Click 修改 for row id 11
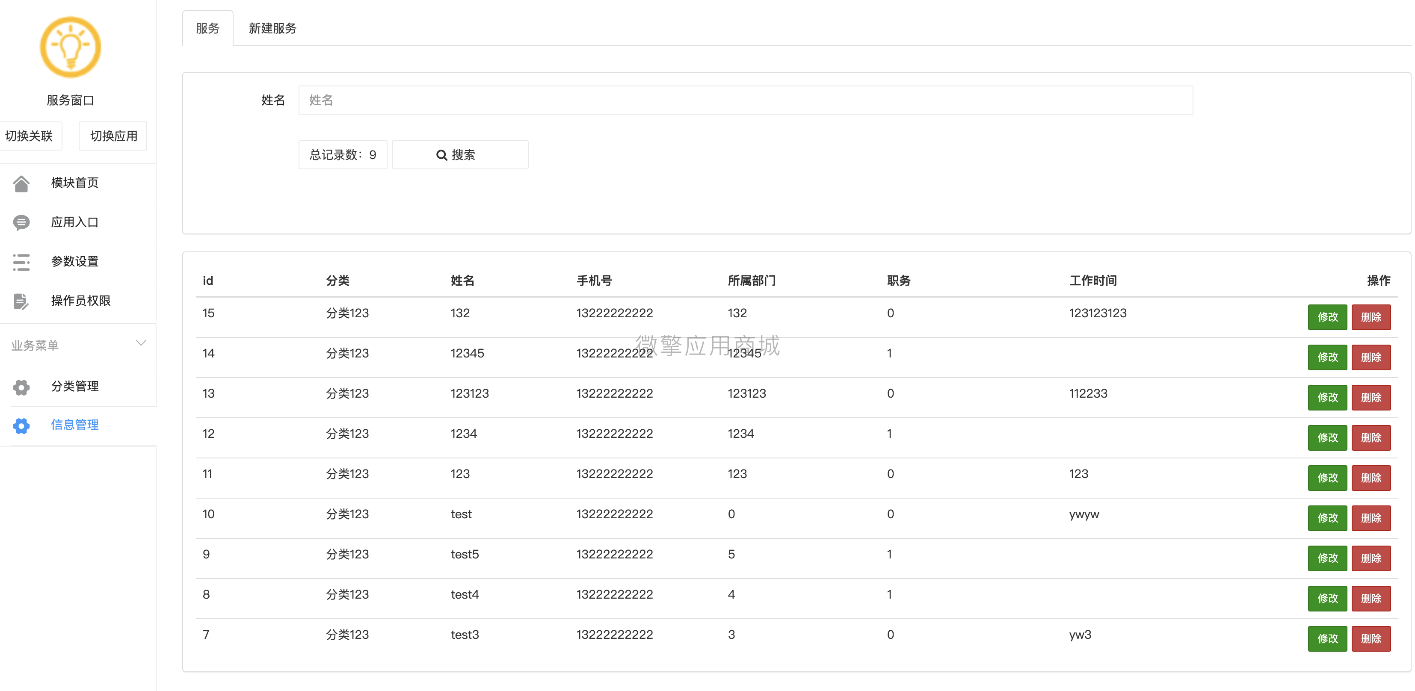The image size is (1415, 691). click(x=1327, y=478)
